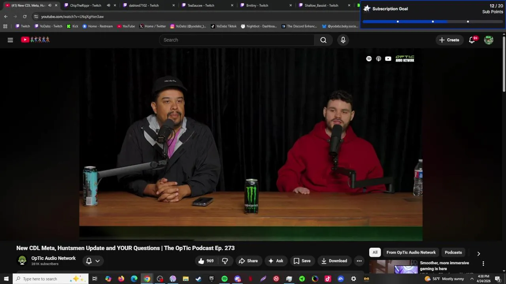Open Home / Twitter bookmark

click(x=153, y=26)
